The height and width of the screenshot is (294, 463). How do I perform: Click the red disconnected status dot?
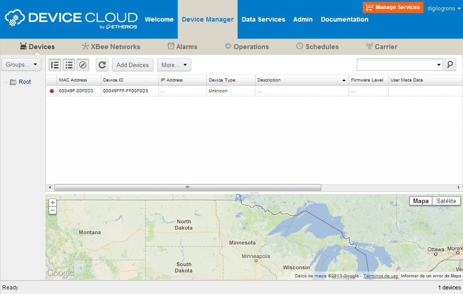(52, 91)
